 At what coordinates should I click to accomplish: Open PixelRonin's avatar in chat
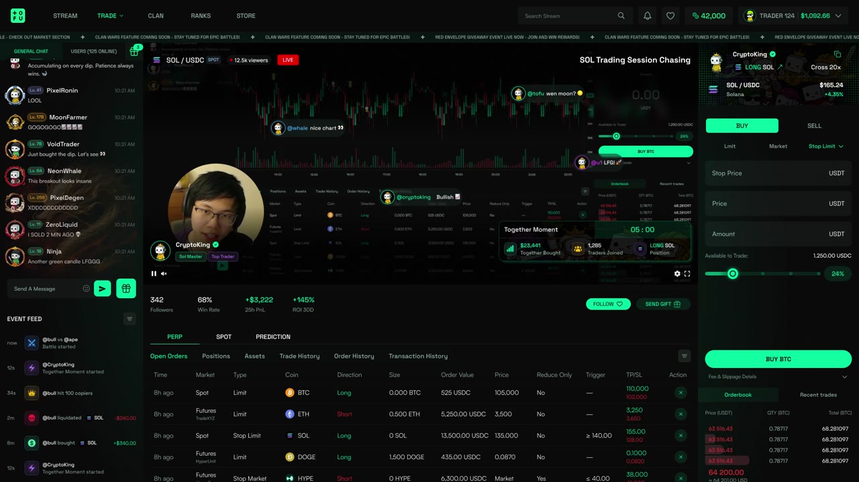(x=15, y=95)
